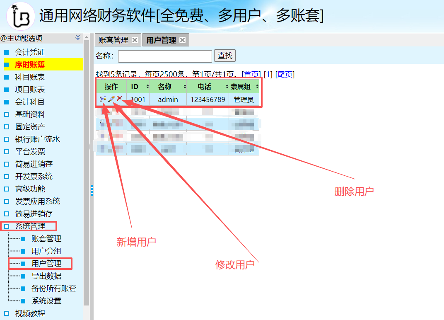
Task: Click the application logo icon
Action: tap(20, 16)
